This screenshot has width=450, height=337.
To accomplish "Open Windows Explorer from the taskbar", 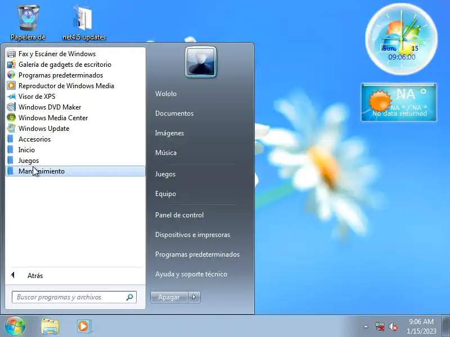I will 50,326.
